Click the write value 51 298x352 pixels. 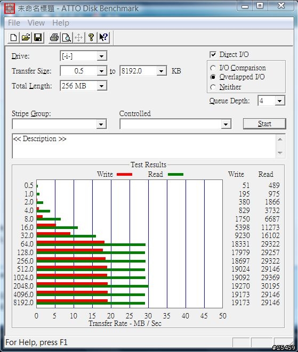click(x=246, y=185)
